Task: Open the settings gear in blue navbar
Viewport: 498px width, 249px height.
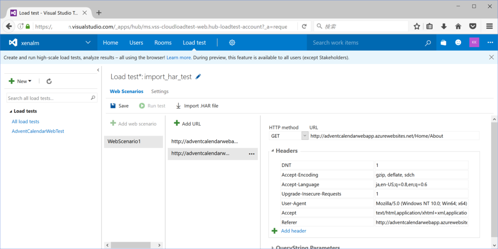Action: (x=232, y=42)
